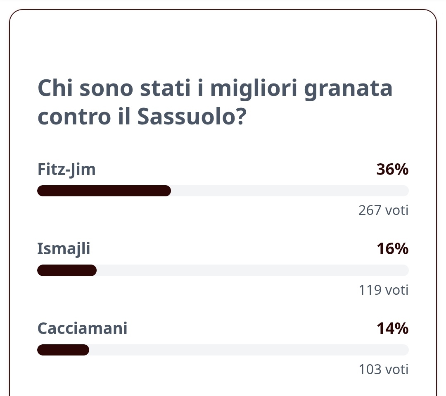The height and width of the screenshot is (396, 446).
Task: Open the 267 voti count
Action: click(x=383, y=210)
